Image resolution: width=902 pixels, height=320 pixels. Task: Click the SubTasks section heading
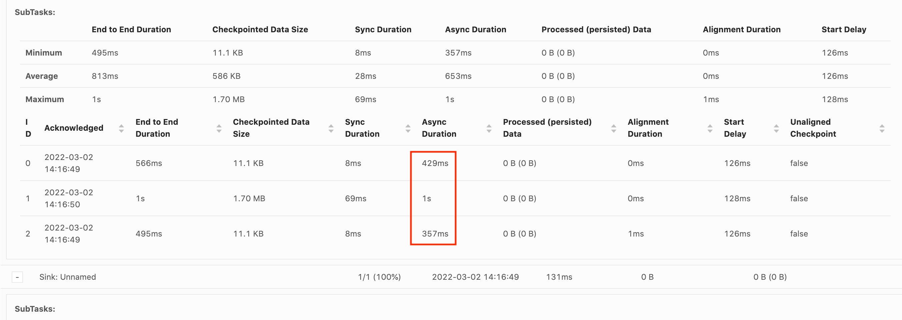pyautogui.click(x=35, y=12)
